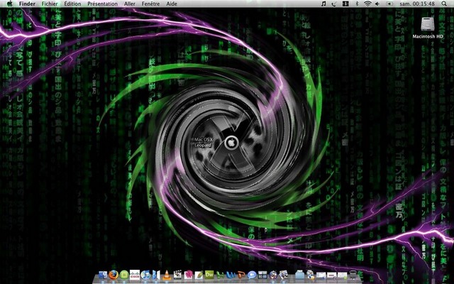
Task: Open iChat from the Dock
Action: coord(252,275)
